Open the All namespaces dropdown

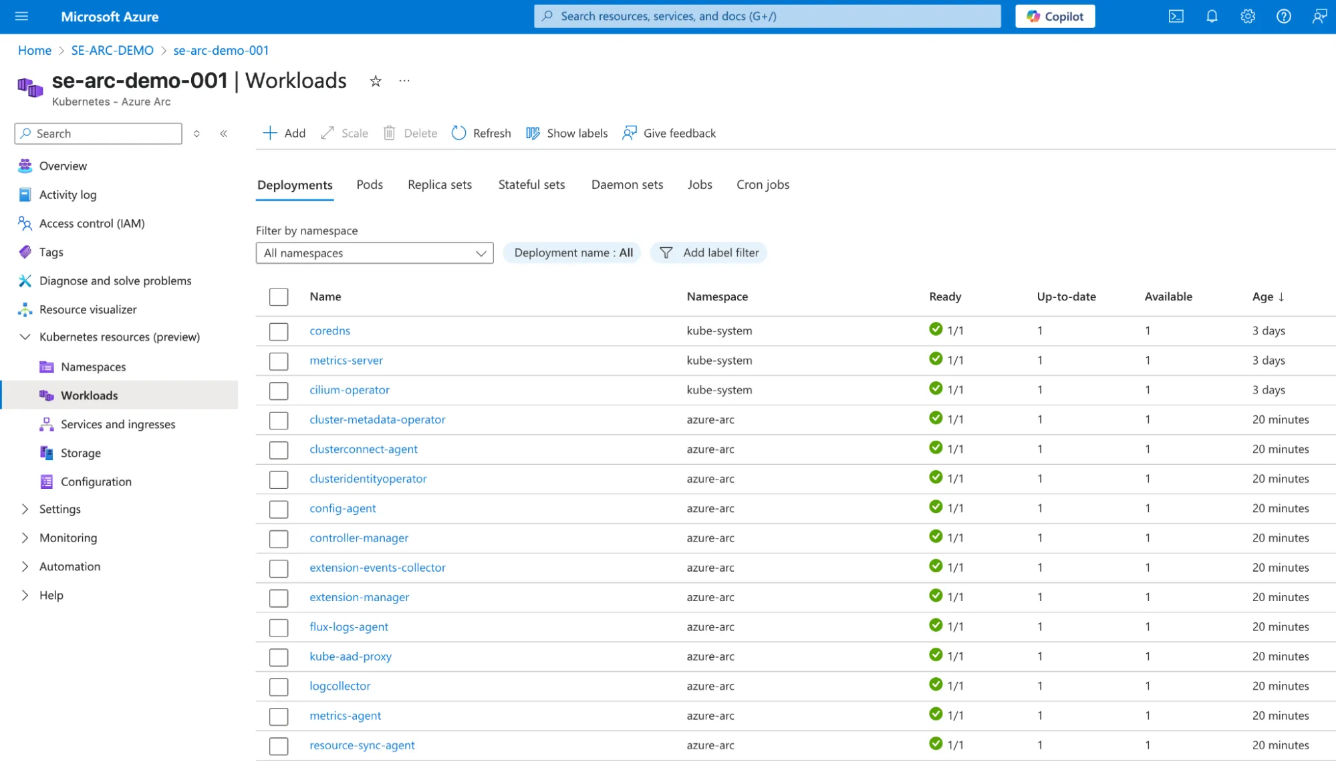(374, 253)
